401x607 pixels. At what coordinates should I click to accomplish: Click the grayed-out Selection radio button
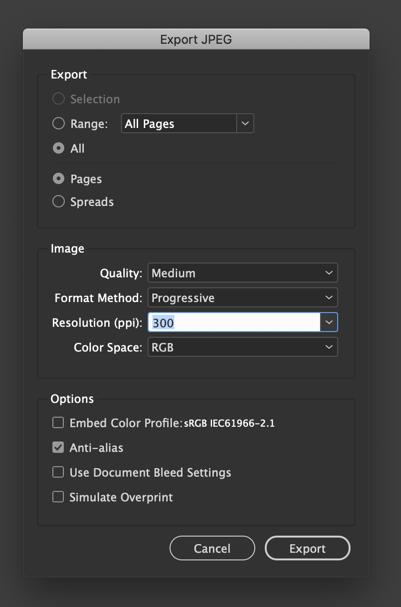coord(58,98)
